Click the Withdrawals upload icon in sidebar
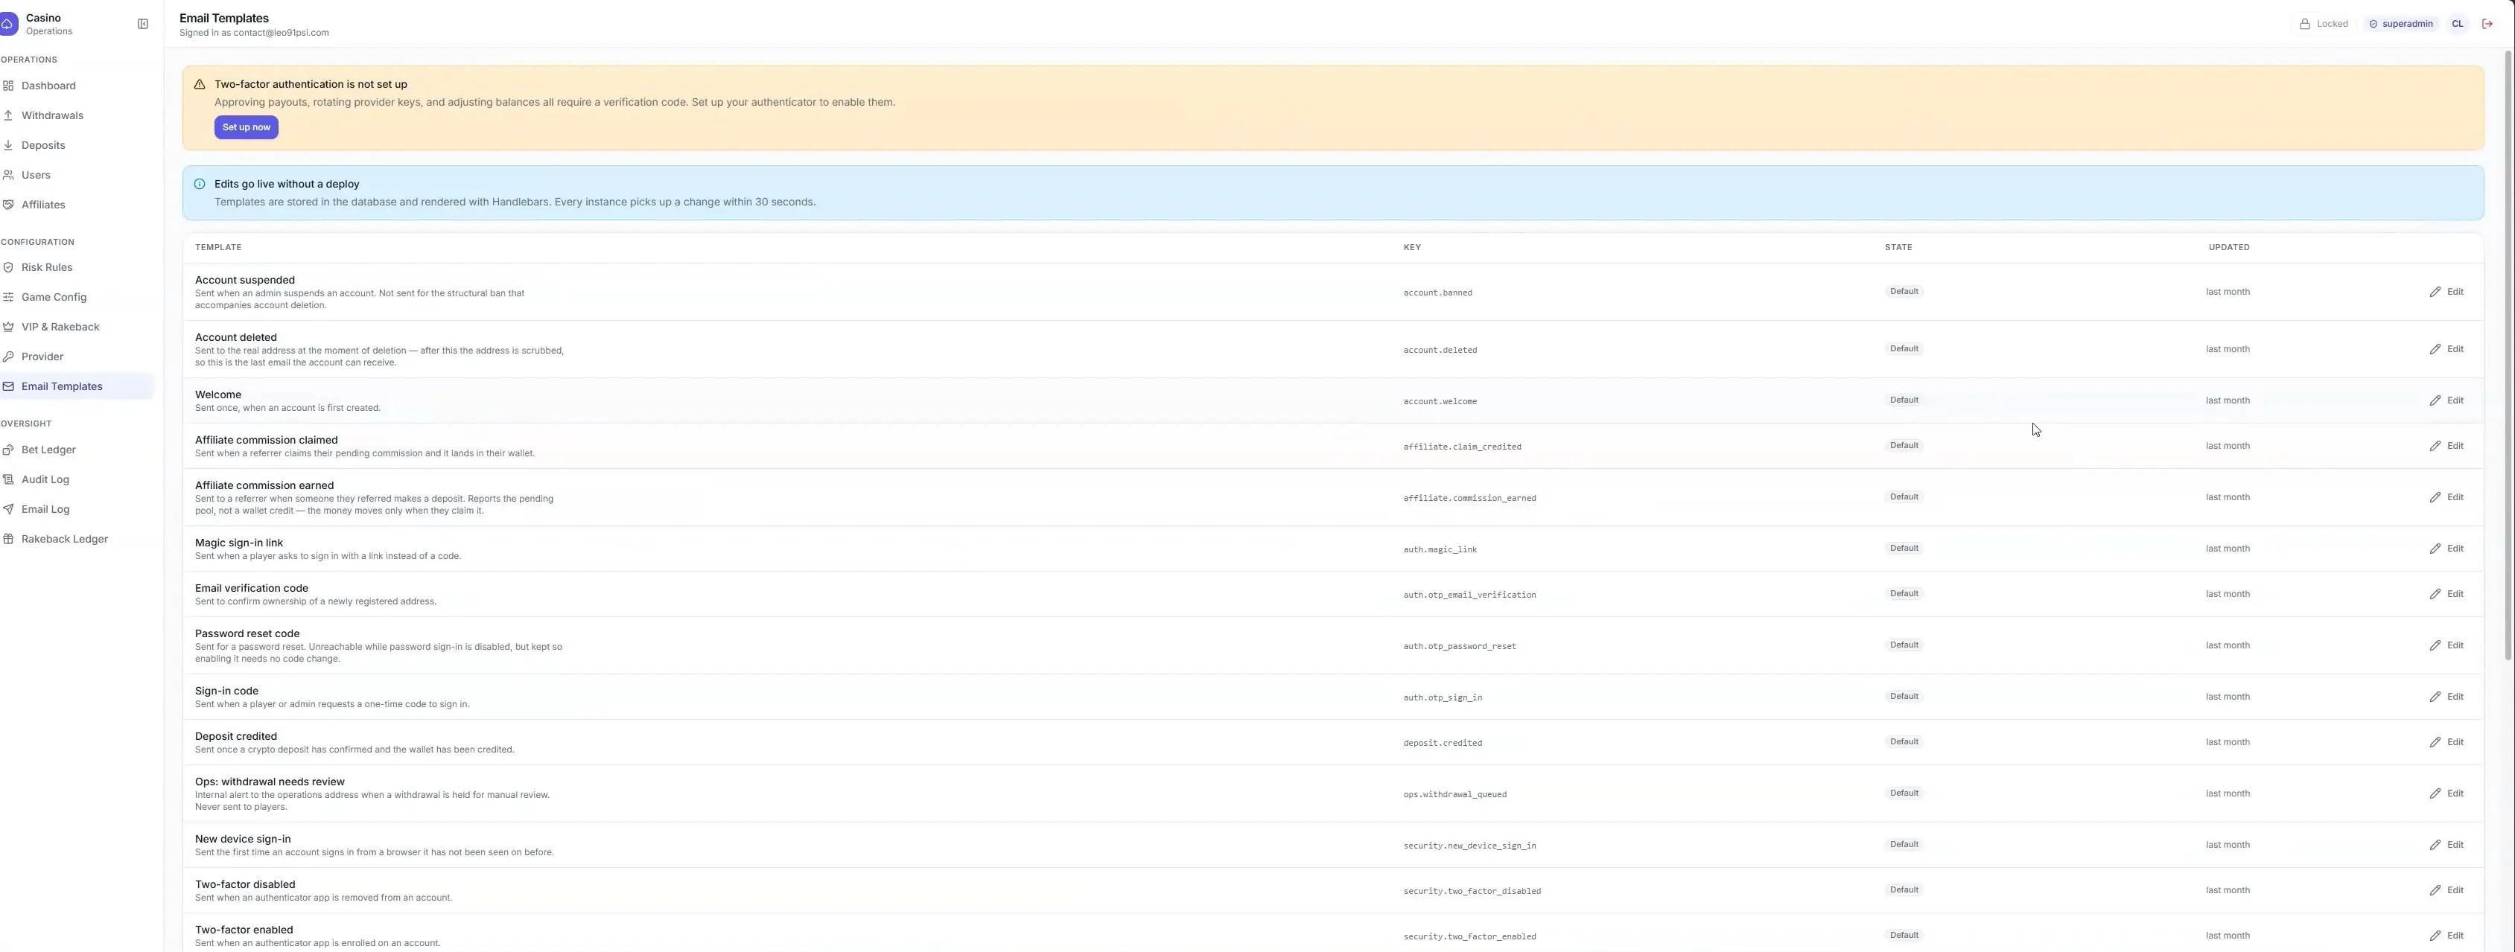The height and width of the screenshot is (952, 2515). click(9, 116)
